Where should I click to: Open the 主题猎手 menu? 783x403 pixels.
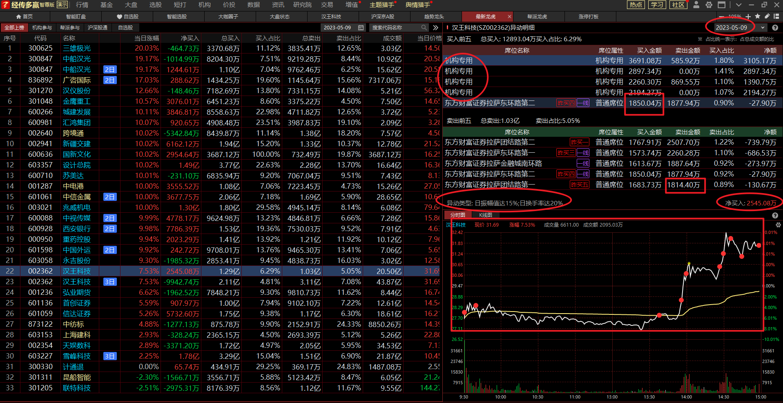tap(382, 5)
